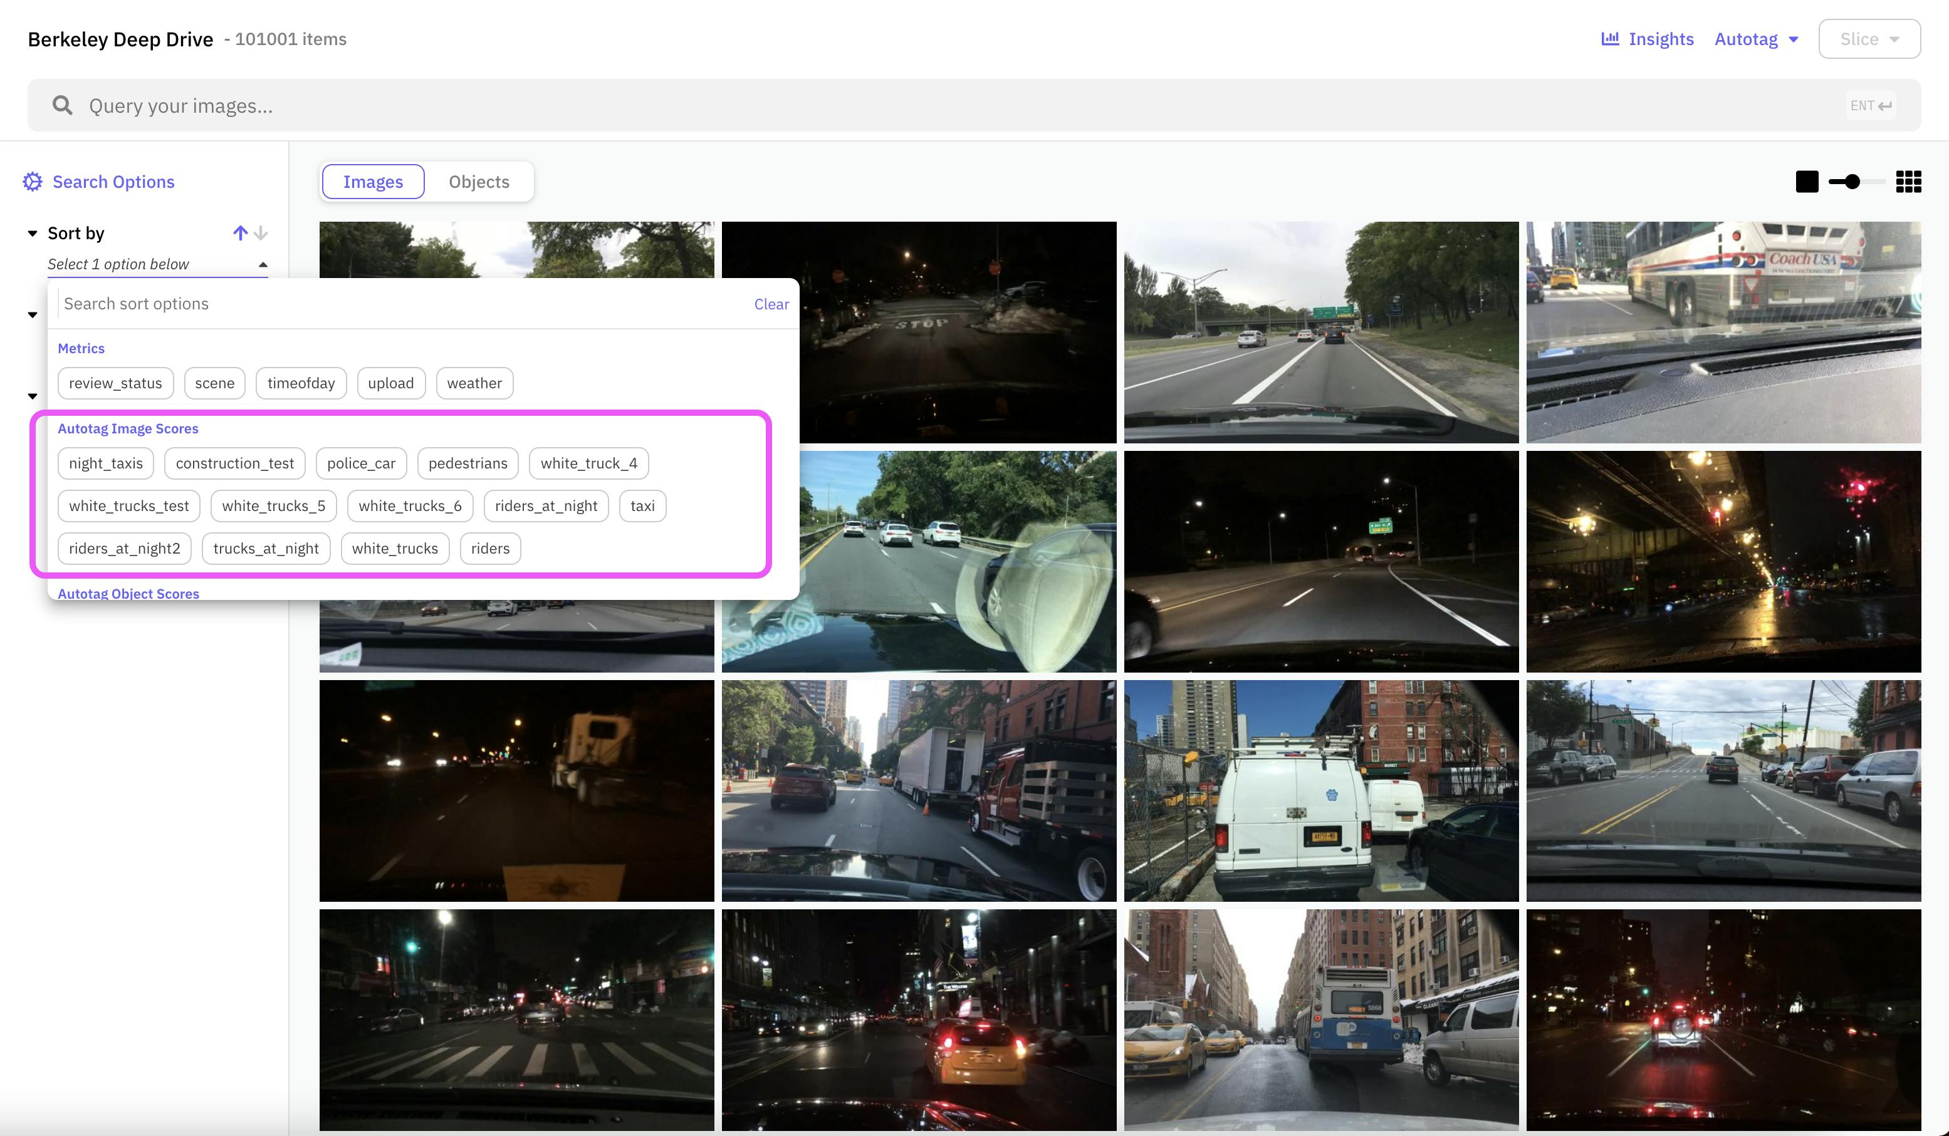Viewport: 1949px width, 1136px height.
Task: Click the Insights bar chart icon
Action: 1609,39
